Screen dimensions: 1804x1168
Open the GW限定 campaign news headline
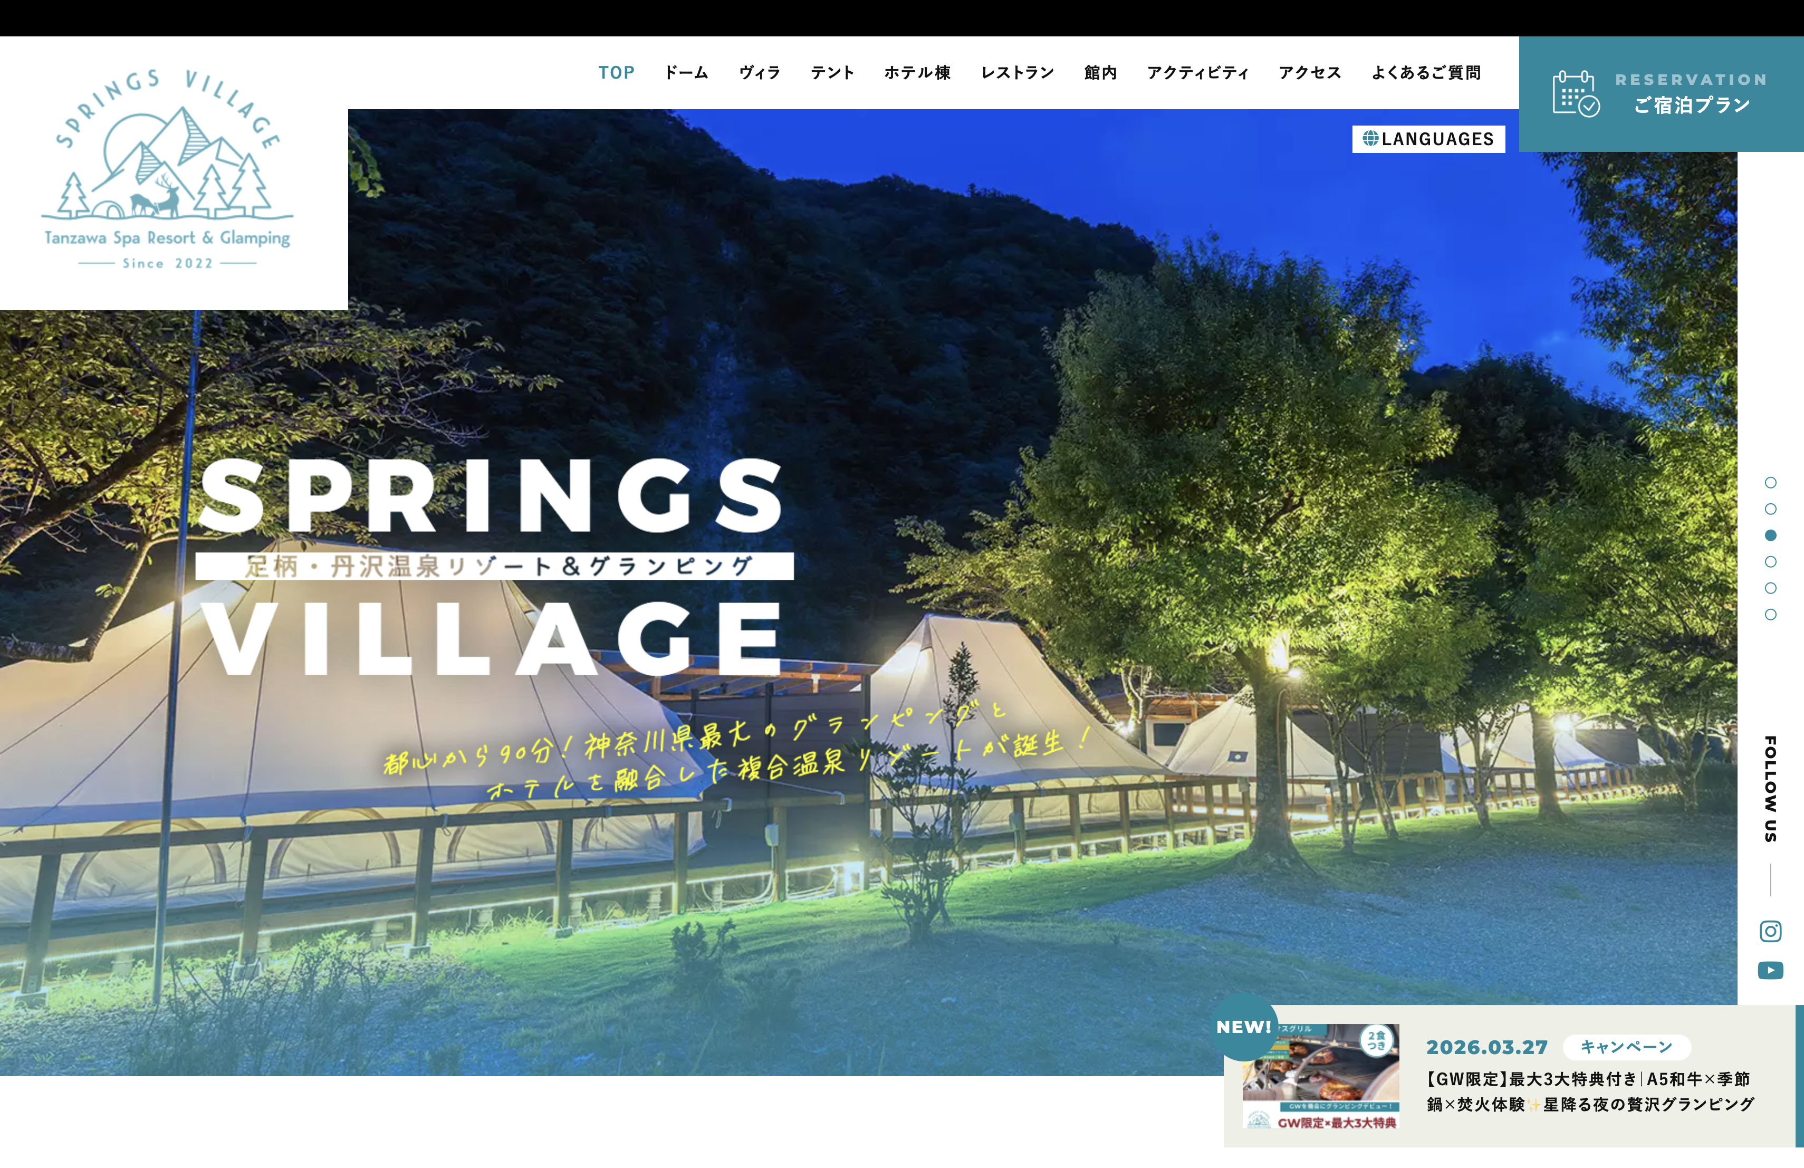tap(1590, 1092)
